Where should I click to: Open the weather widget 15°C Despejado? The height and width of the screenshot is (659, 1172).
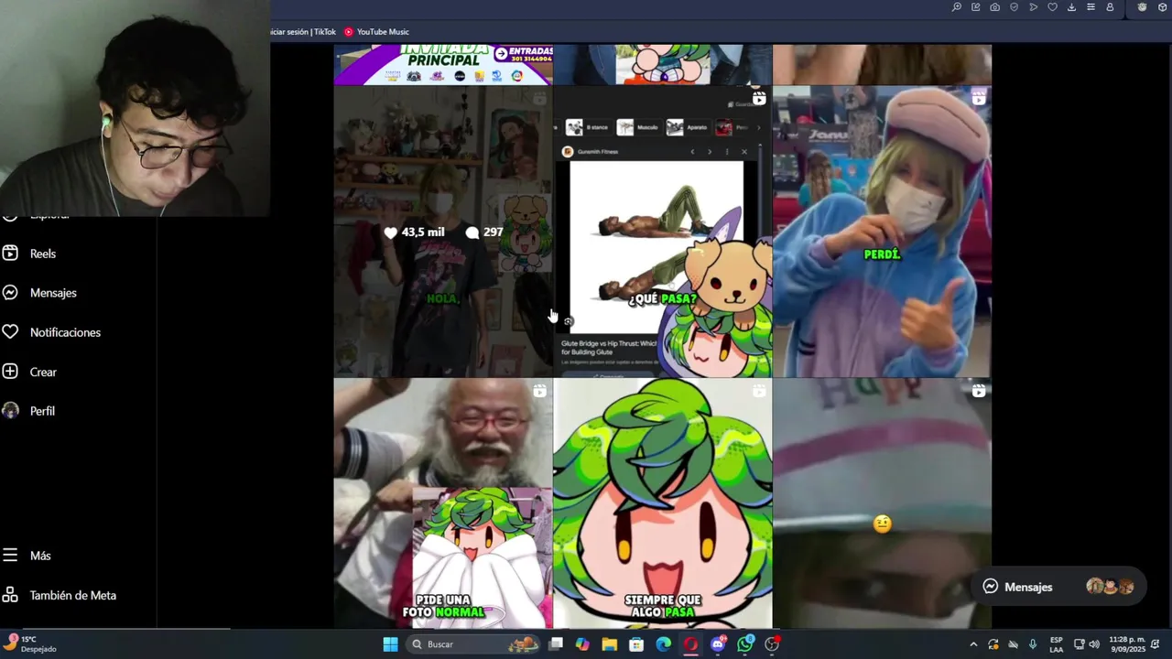tap(31, 644)
